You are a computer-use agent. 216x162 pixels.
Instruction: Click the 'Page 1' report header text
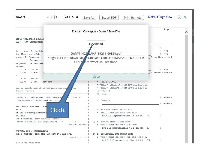pos(168,29)
